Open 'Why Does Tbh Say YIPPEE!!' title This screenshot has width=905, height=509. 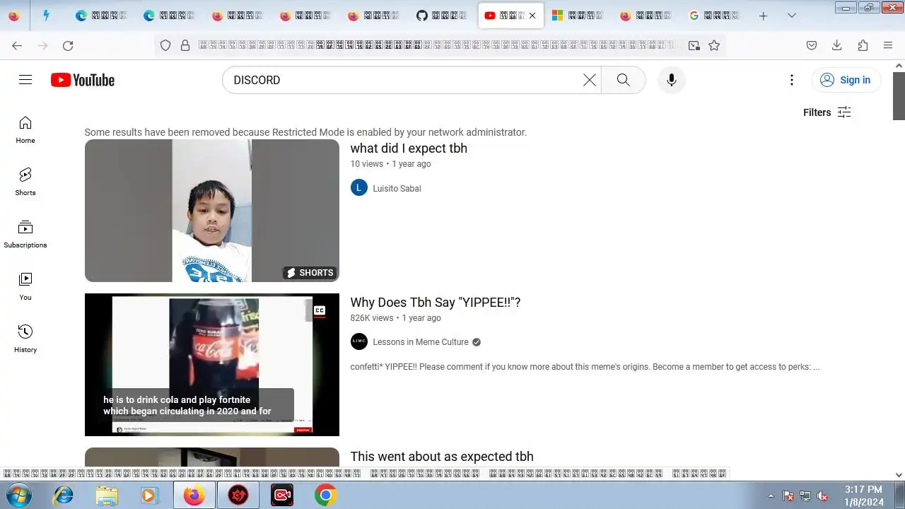click(x=436, y=303)
